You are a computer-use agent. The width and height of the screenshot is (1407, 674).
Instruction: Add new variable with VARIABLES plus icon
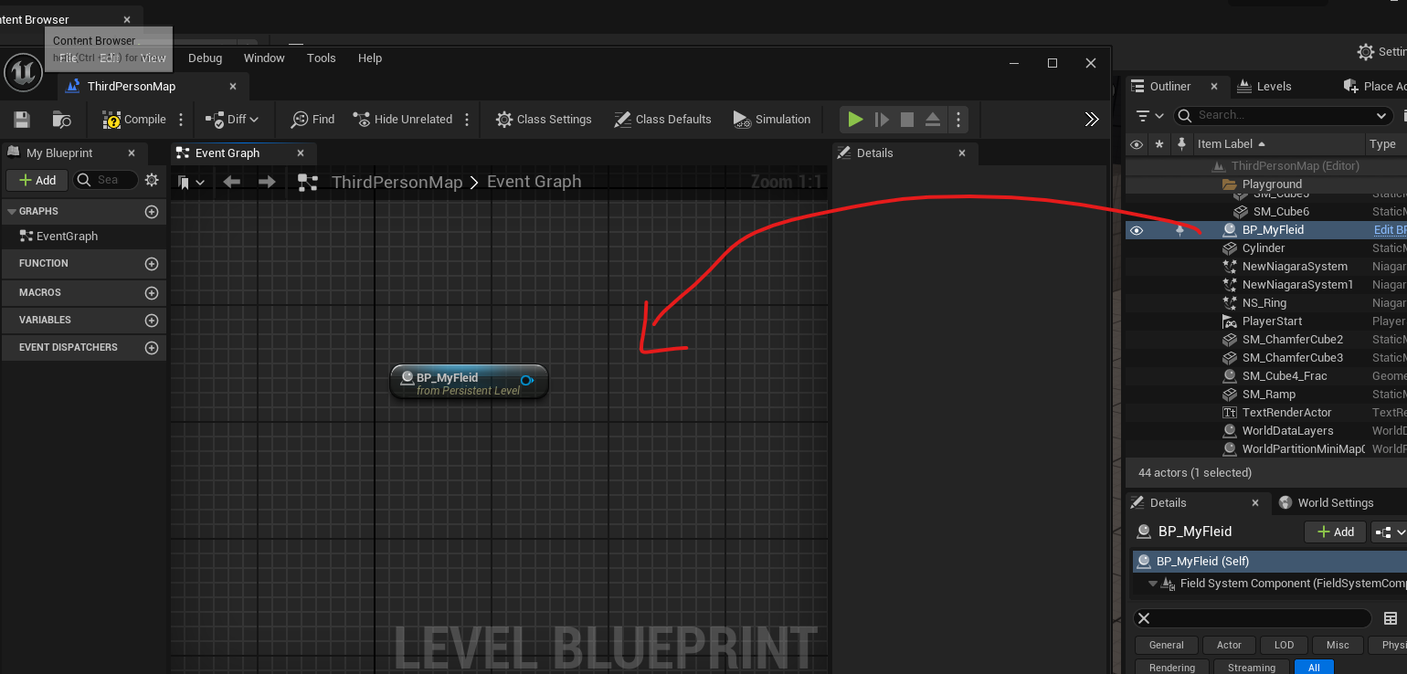(152, 321)
